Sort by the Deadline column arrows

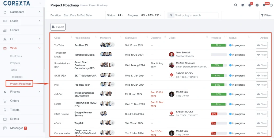click(165, 37)
